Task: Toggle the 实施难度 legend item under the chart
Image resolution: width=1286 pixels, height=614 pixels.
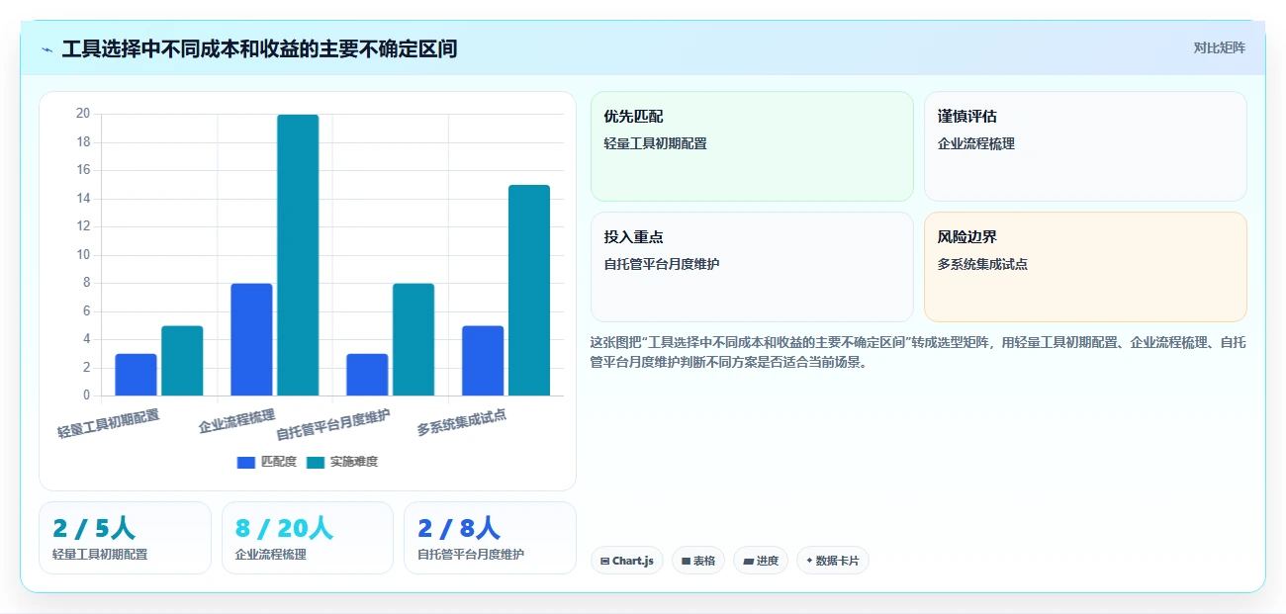Action: [342, 462]
